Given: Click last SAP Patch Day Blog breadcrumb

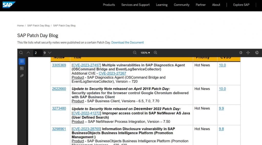Looking at the screenshot, I should click(x=64, y=26).
